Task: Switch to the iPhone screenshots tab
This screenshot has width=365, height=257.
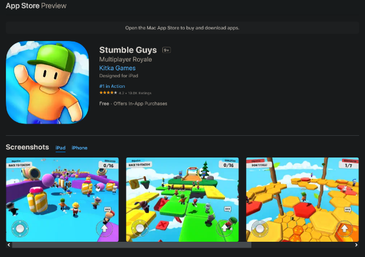Action: click(79, 148)
